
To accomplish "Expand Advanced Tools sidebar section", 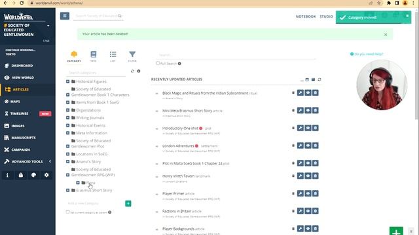I will pyautogui.click(x=27, y=161).
